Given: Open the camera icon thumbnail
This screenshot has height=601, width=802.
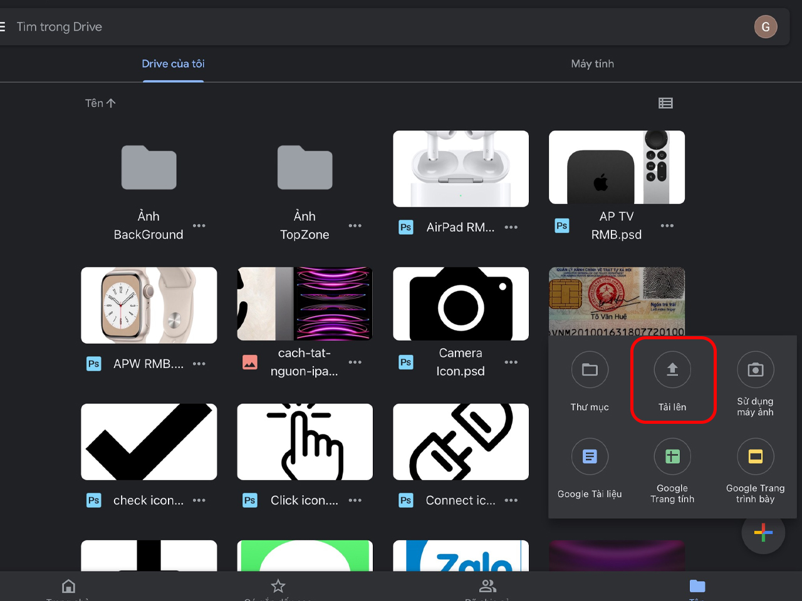Looking at the screenshot, I should (461, 304).
